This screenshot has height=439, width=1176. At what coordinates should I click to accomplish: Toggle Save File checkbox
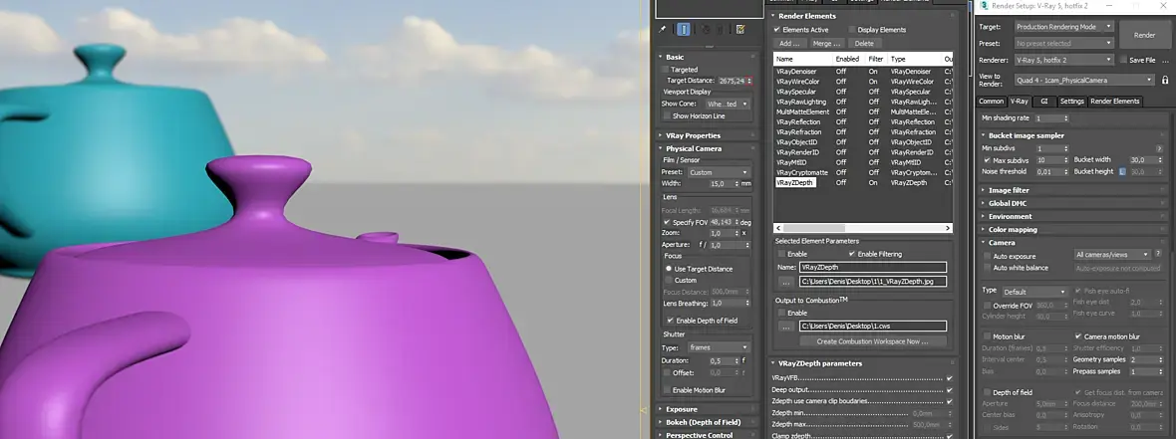1123,60
